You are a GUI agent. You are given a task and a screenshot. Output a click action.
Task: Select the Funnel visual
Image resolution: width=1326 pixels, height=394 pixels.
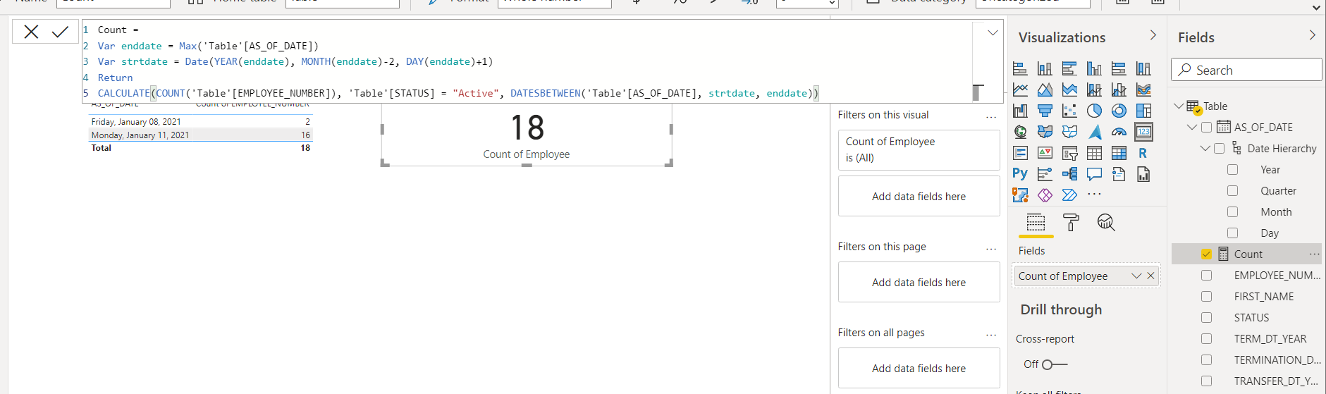(x=1045, y=111)
